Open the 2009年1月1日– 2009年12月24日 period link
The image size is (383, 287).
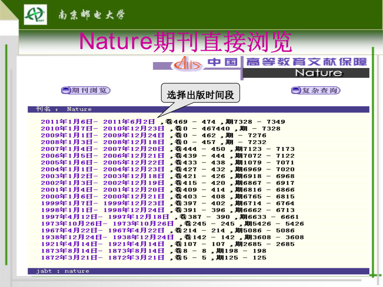click(103, 136)
